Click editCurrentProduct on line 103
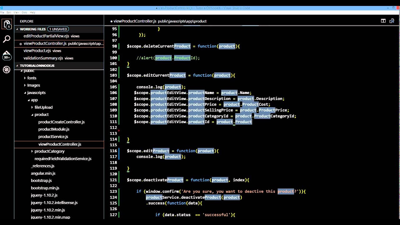400x225 pixels. point(165,75)
